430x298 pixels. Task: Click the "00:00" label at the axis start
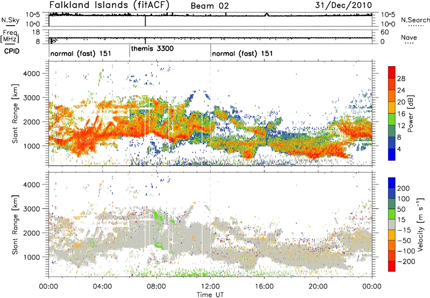tap(48, 287)
